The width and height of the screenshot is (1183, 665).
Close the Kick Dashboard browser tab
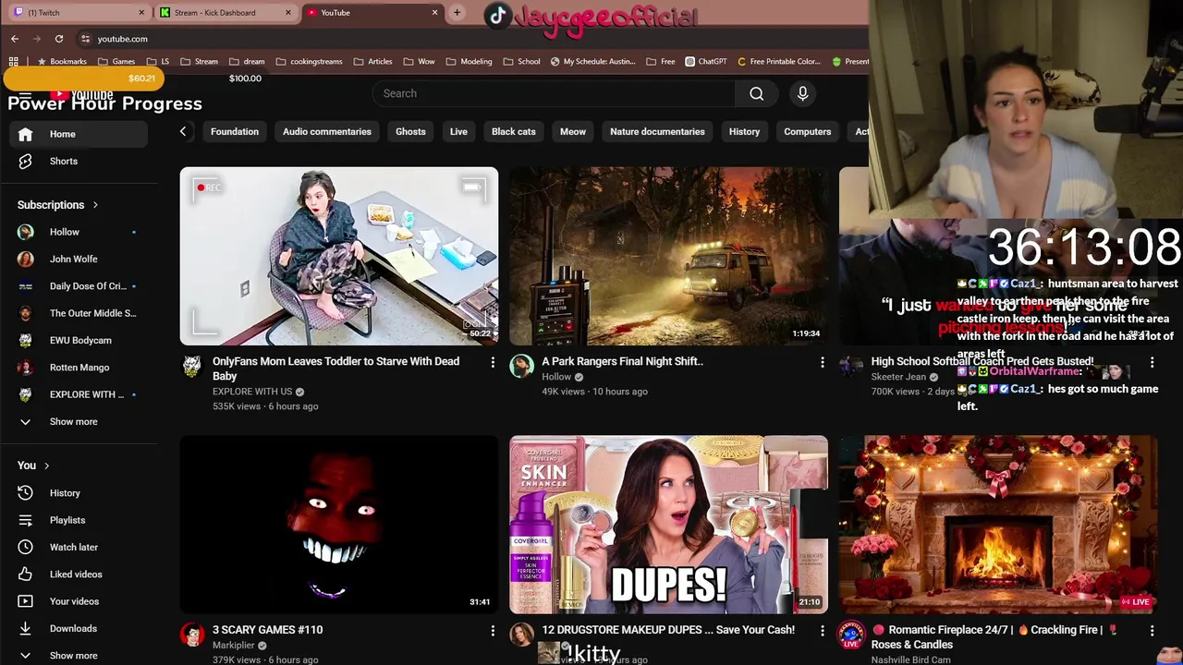pyautogui.click(x=288, y=13)
